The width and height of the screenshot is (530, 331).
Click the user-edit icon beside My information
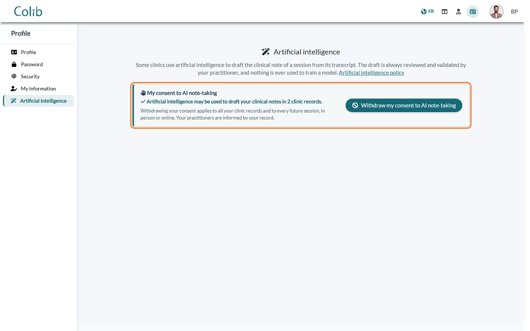[14, 89]
